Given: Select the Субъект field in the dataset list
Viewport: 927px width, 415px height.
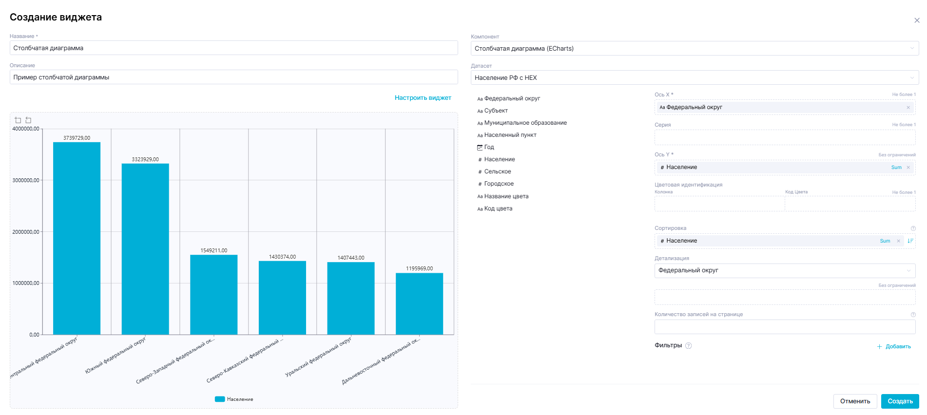Looking at the screenshot, I should (496, 111).
